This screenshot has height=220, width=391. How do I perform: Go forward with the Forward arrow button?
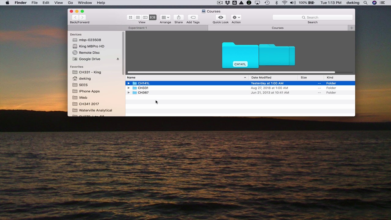[82, 17]
